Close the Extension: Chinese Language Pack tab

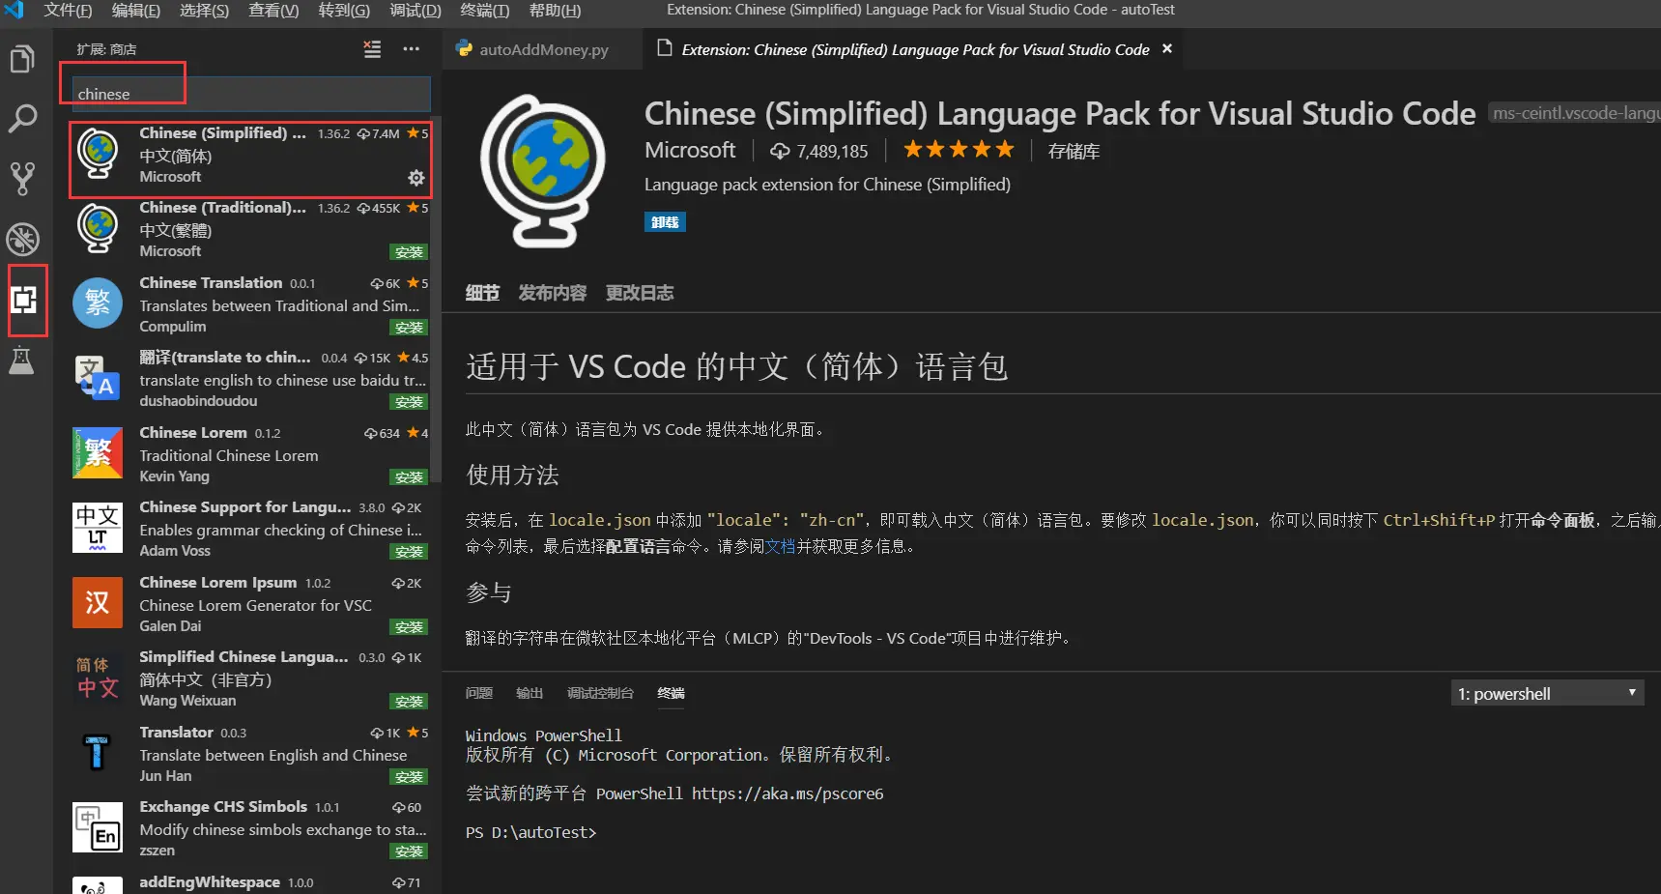1167,48
